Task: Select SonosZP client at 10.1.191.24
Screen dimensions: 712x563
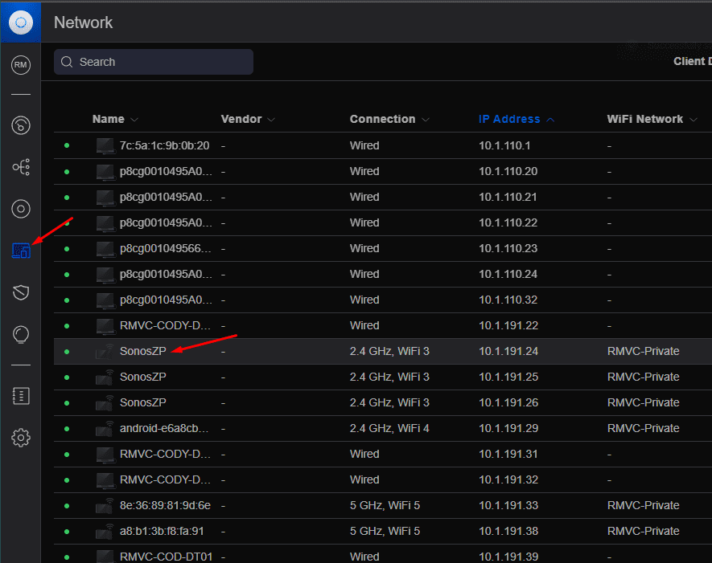Action: point(142,351)
